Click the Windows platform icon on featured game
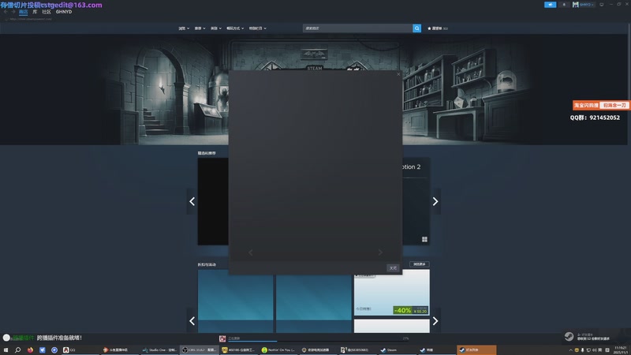 tap(424, 240)
